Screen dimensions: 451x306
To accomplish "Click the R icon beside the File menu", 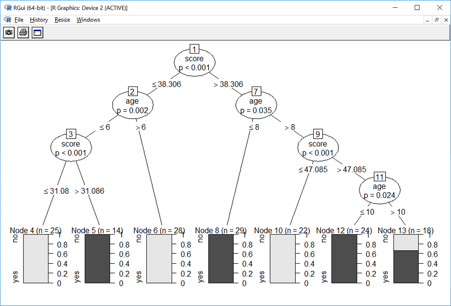I will click(x=7, y=19).
